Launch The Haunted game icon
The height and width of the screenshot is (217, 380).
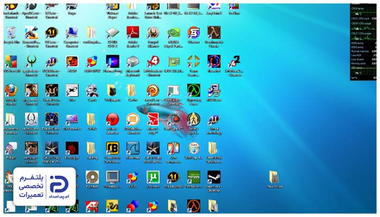click(173, 177)
